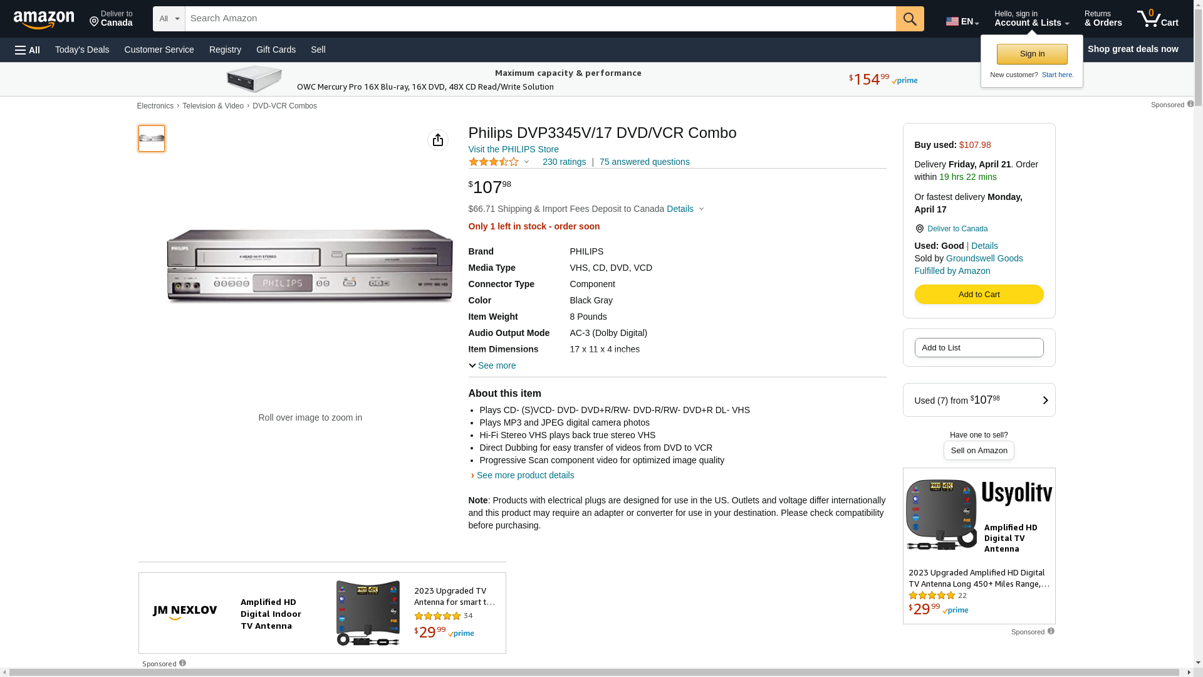Click the product title text

click(602, 133)
